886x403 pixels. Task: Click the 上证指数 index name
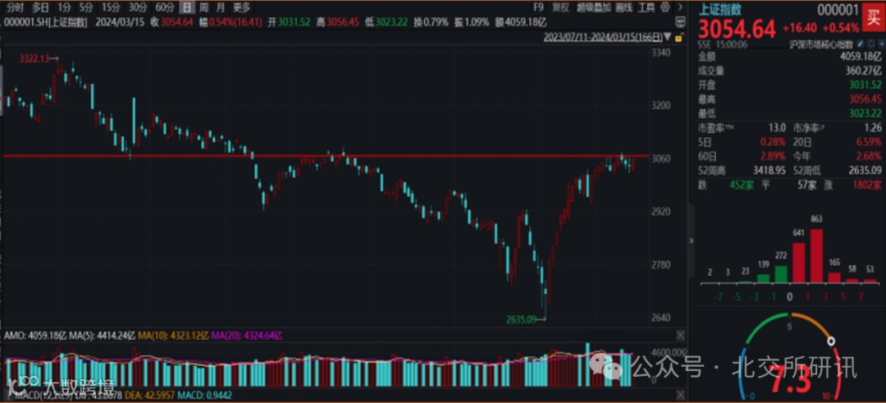pos(720,9)
